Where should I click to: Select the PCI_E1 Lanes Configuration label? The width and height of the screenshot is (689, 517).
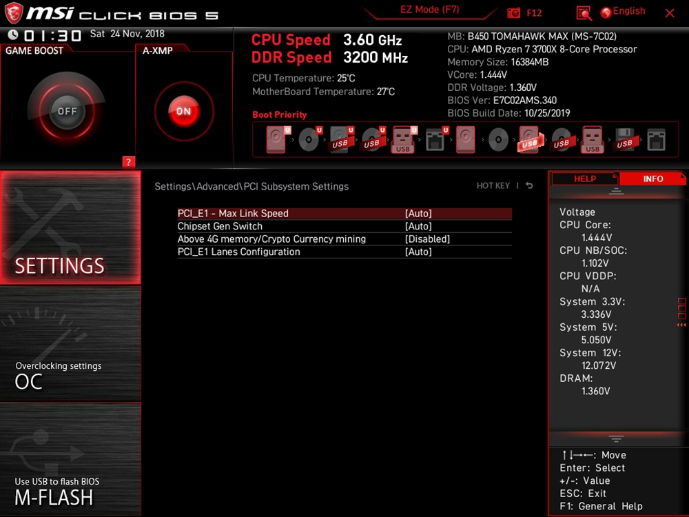click(x=238, y=252)
